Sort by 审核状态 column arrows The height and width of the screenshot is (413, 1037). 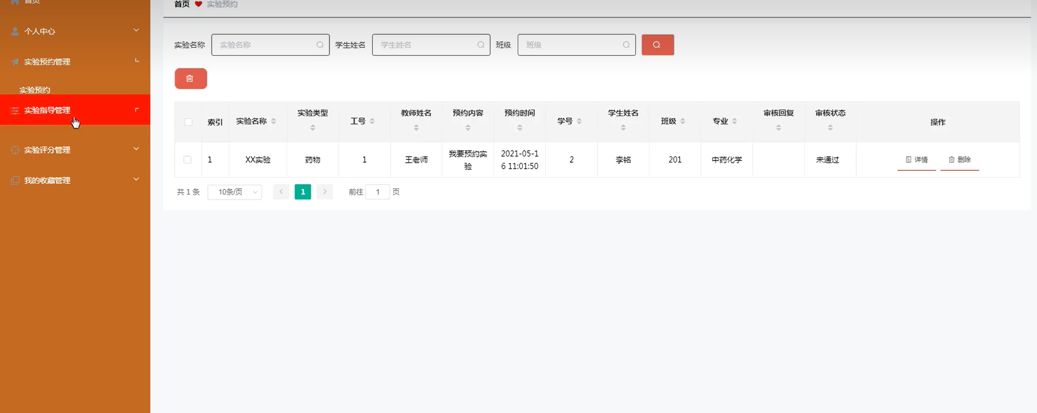coord(830,128)
